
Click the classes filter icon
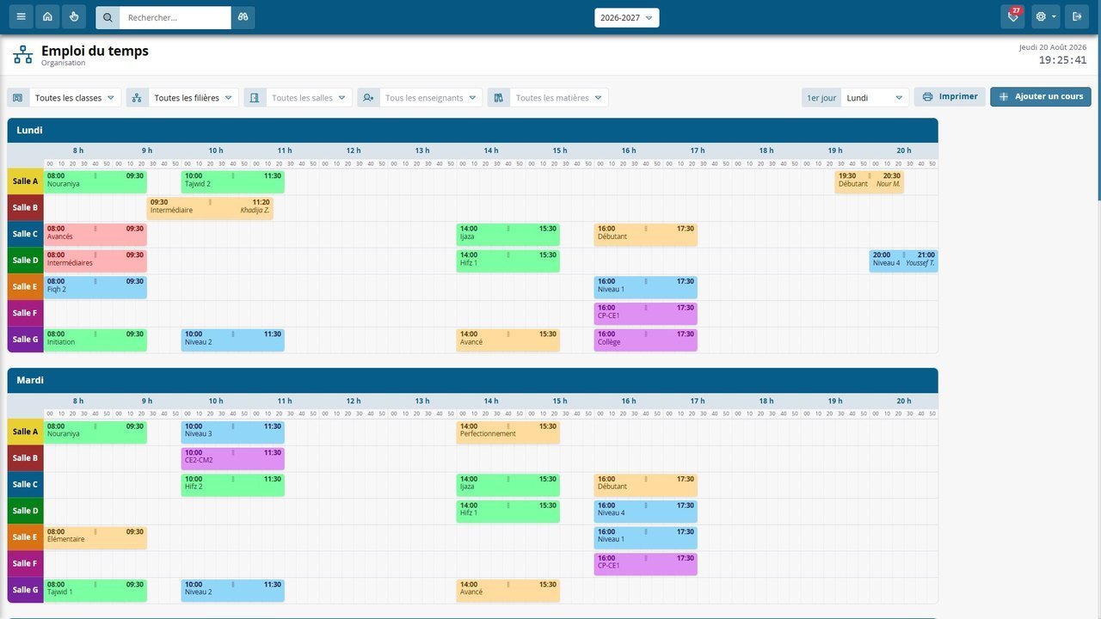tap(18, 98)
